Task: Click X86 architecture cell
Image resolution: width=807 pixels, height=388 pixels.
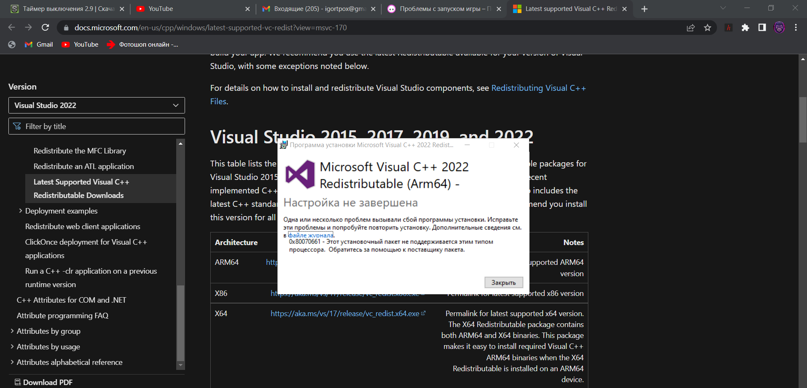Action: (x=221, y=293)
